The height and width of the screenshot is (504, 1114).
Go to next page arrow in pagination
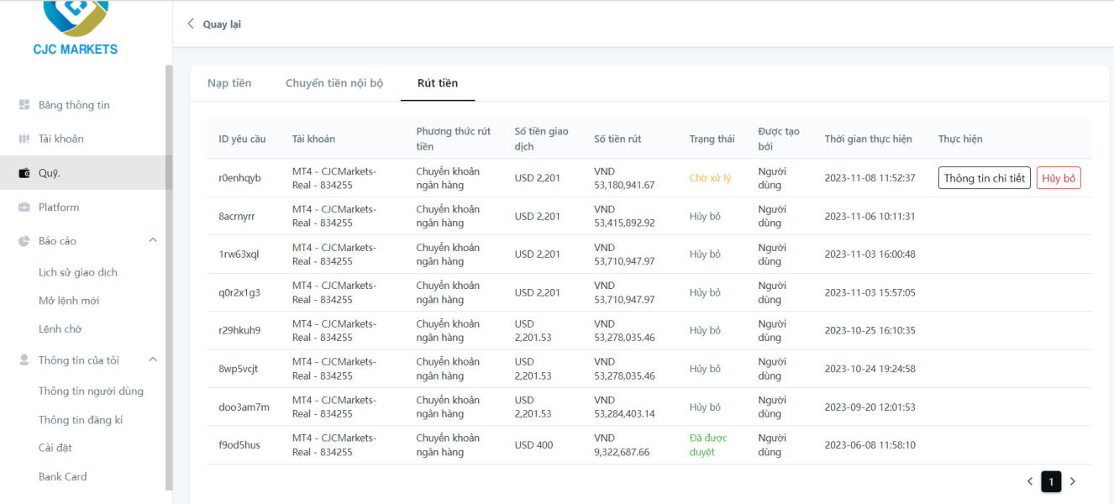coord(1072,481)
